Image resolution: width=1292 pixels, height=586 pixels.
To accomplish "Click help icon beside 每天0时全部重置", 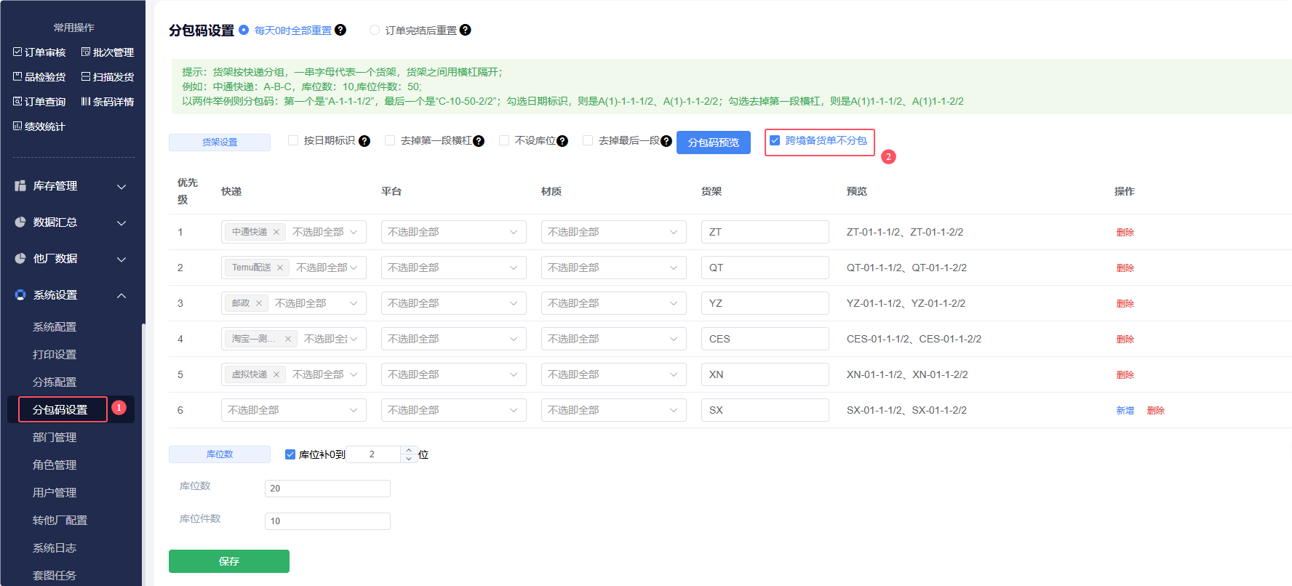I will pos(340,31).
